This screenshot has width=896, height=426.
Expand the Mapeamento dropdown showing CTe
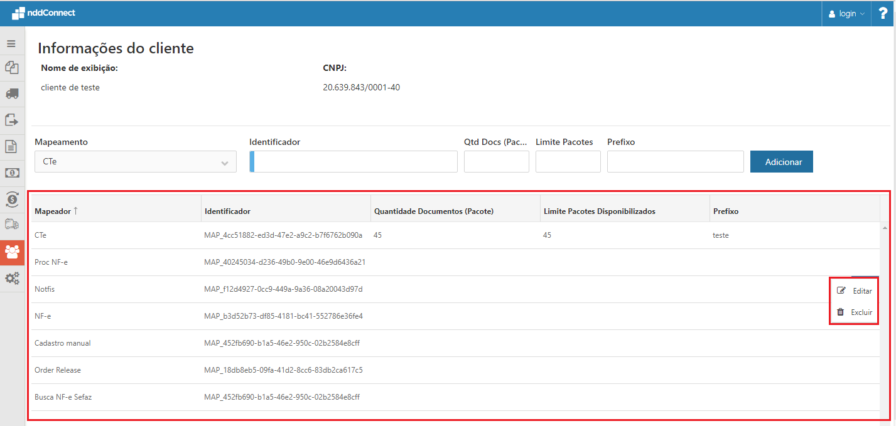coord(135,162)
